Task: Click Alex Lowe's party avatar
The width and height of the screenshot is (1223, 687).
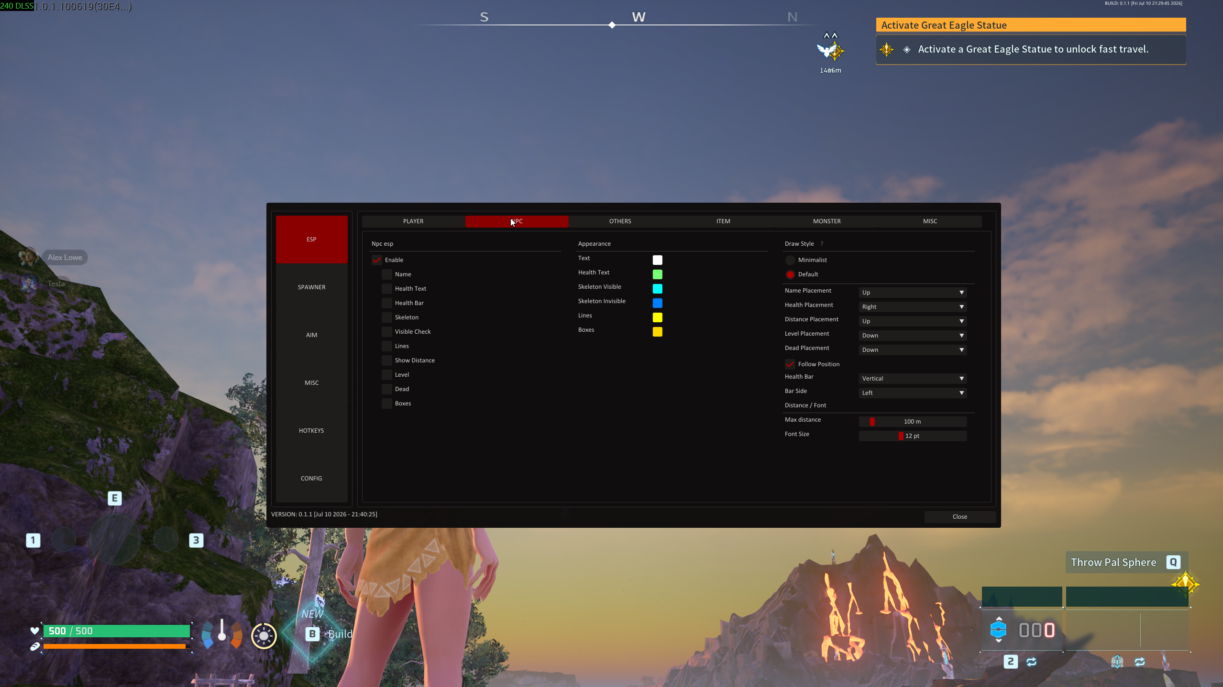Action: point(28,257)
